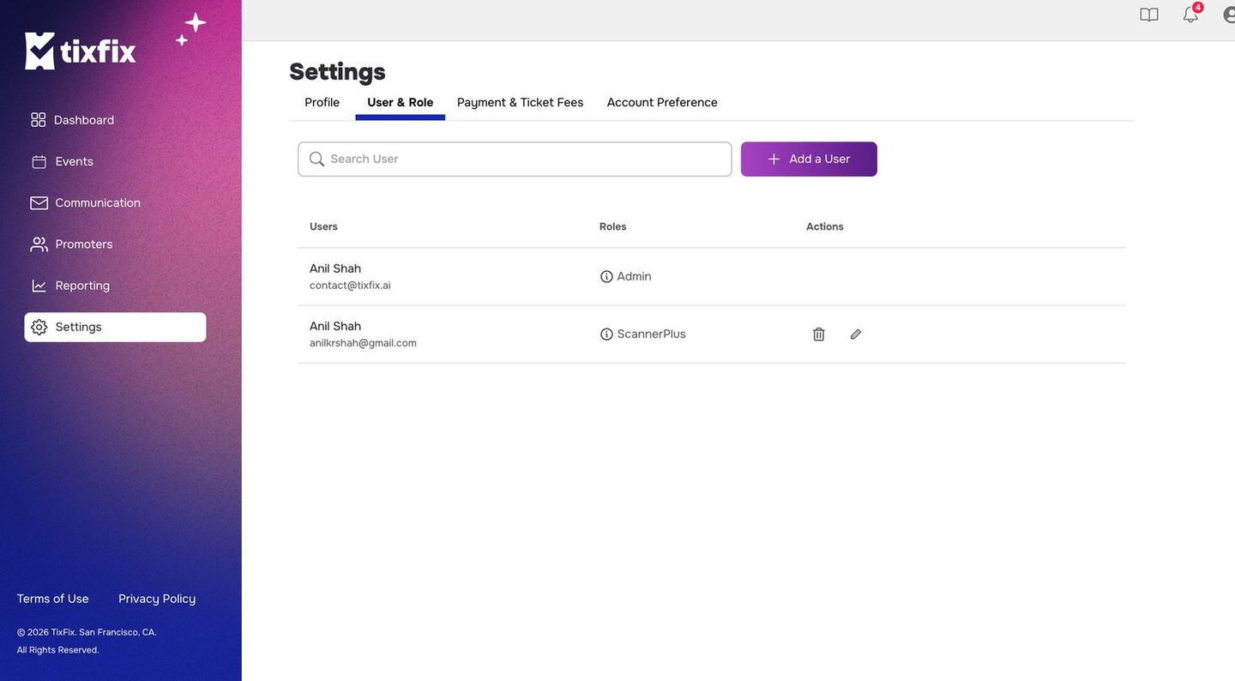The image size is (1235, 681).
Task: Click the tixfix logo
Action: (x=81, y=51)
